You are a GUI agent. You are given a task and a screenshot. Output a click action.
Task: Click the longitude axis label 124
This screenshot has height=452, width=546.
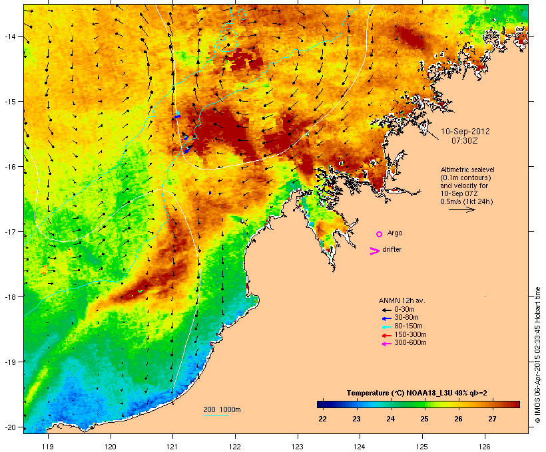pos(360,447)
